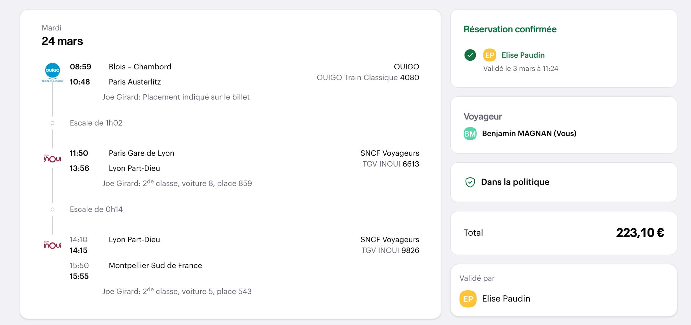Click the shield icon for Dans la politique

pos(470,182)
